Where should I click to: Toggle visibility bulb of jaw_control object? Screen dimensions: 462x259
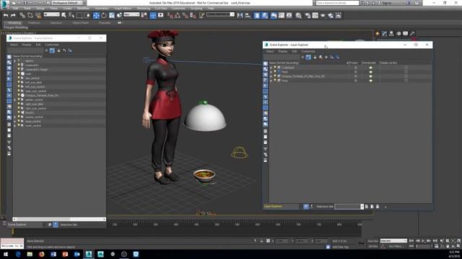(19, 78)
